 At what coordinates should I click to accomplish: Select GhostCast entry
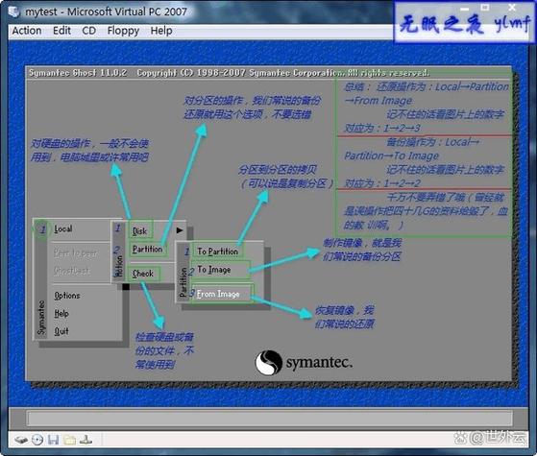pos(72,271)
